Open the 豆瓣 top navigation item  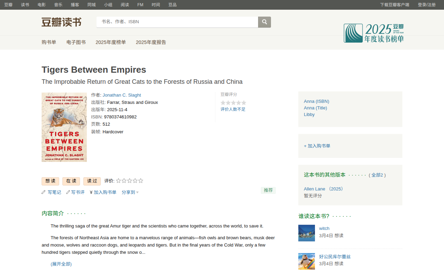(8, 5)
